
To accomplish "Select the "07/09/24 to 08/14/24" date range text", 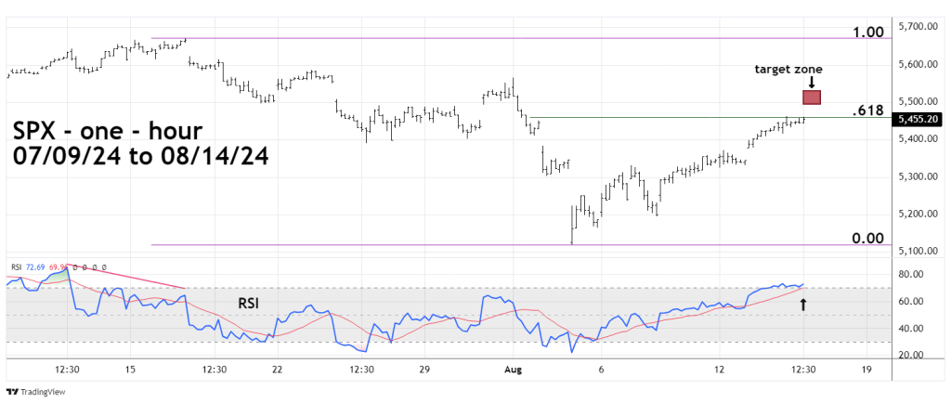I will [x=141, y=157].
